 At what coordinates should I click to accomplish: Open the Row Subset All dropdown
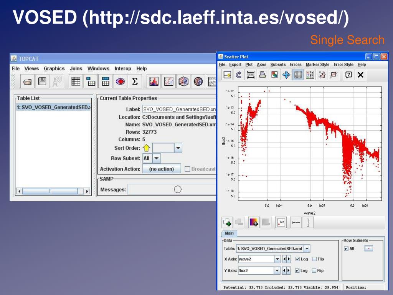click(157, 158)
